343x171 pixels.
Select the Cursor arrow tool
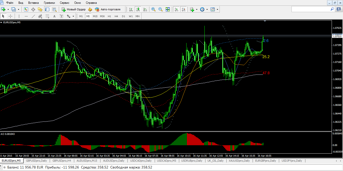(3, 16)
